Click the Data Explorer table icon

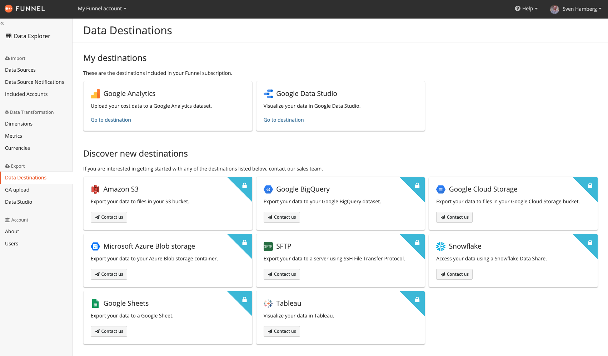click(x=9, y=36)
